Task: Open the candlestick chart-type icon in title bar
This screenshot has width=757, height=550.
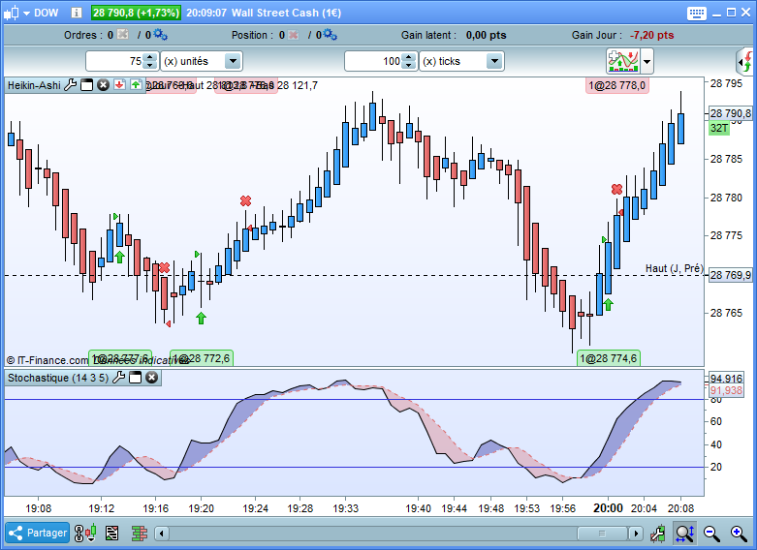Action: (11, 13)
